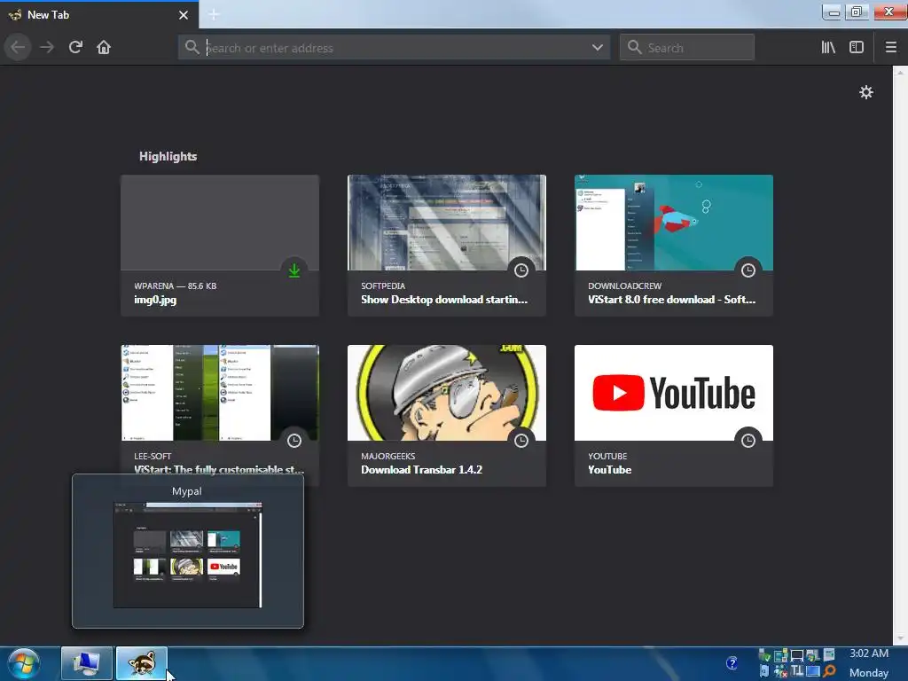Screen dimensions: 908x681
Task: Click 'ViStart 8.0 free download - Soft...' title
Action: tap(672, 300)
